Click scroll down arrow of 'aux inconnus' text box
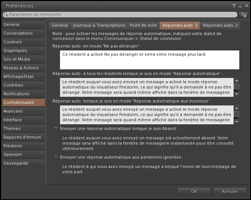Image resolution: width=251 pixels, height=200 pixels. [237, 121]
